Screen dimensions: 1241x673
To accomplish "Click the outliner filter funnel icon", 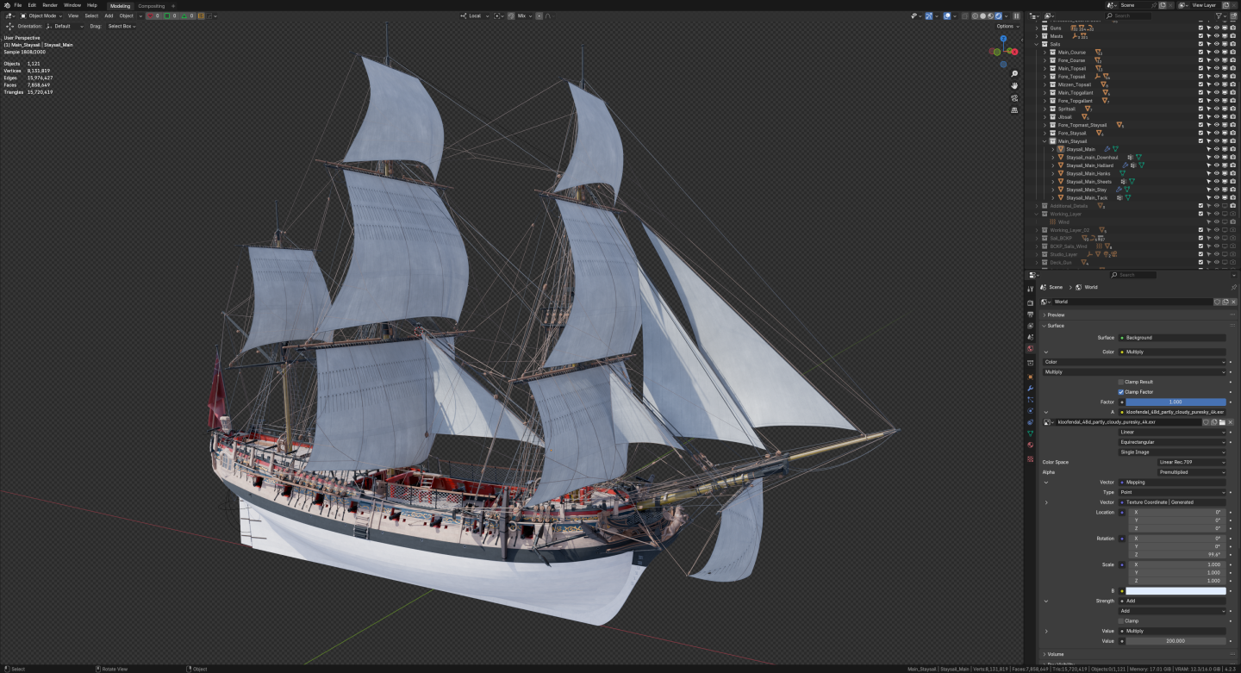I will pos(1219,16).
